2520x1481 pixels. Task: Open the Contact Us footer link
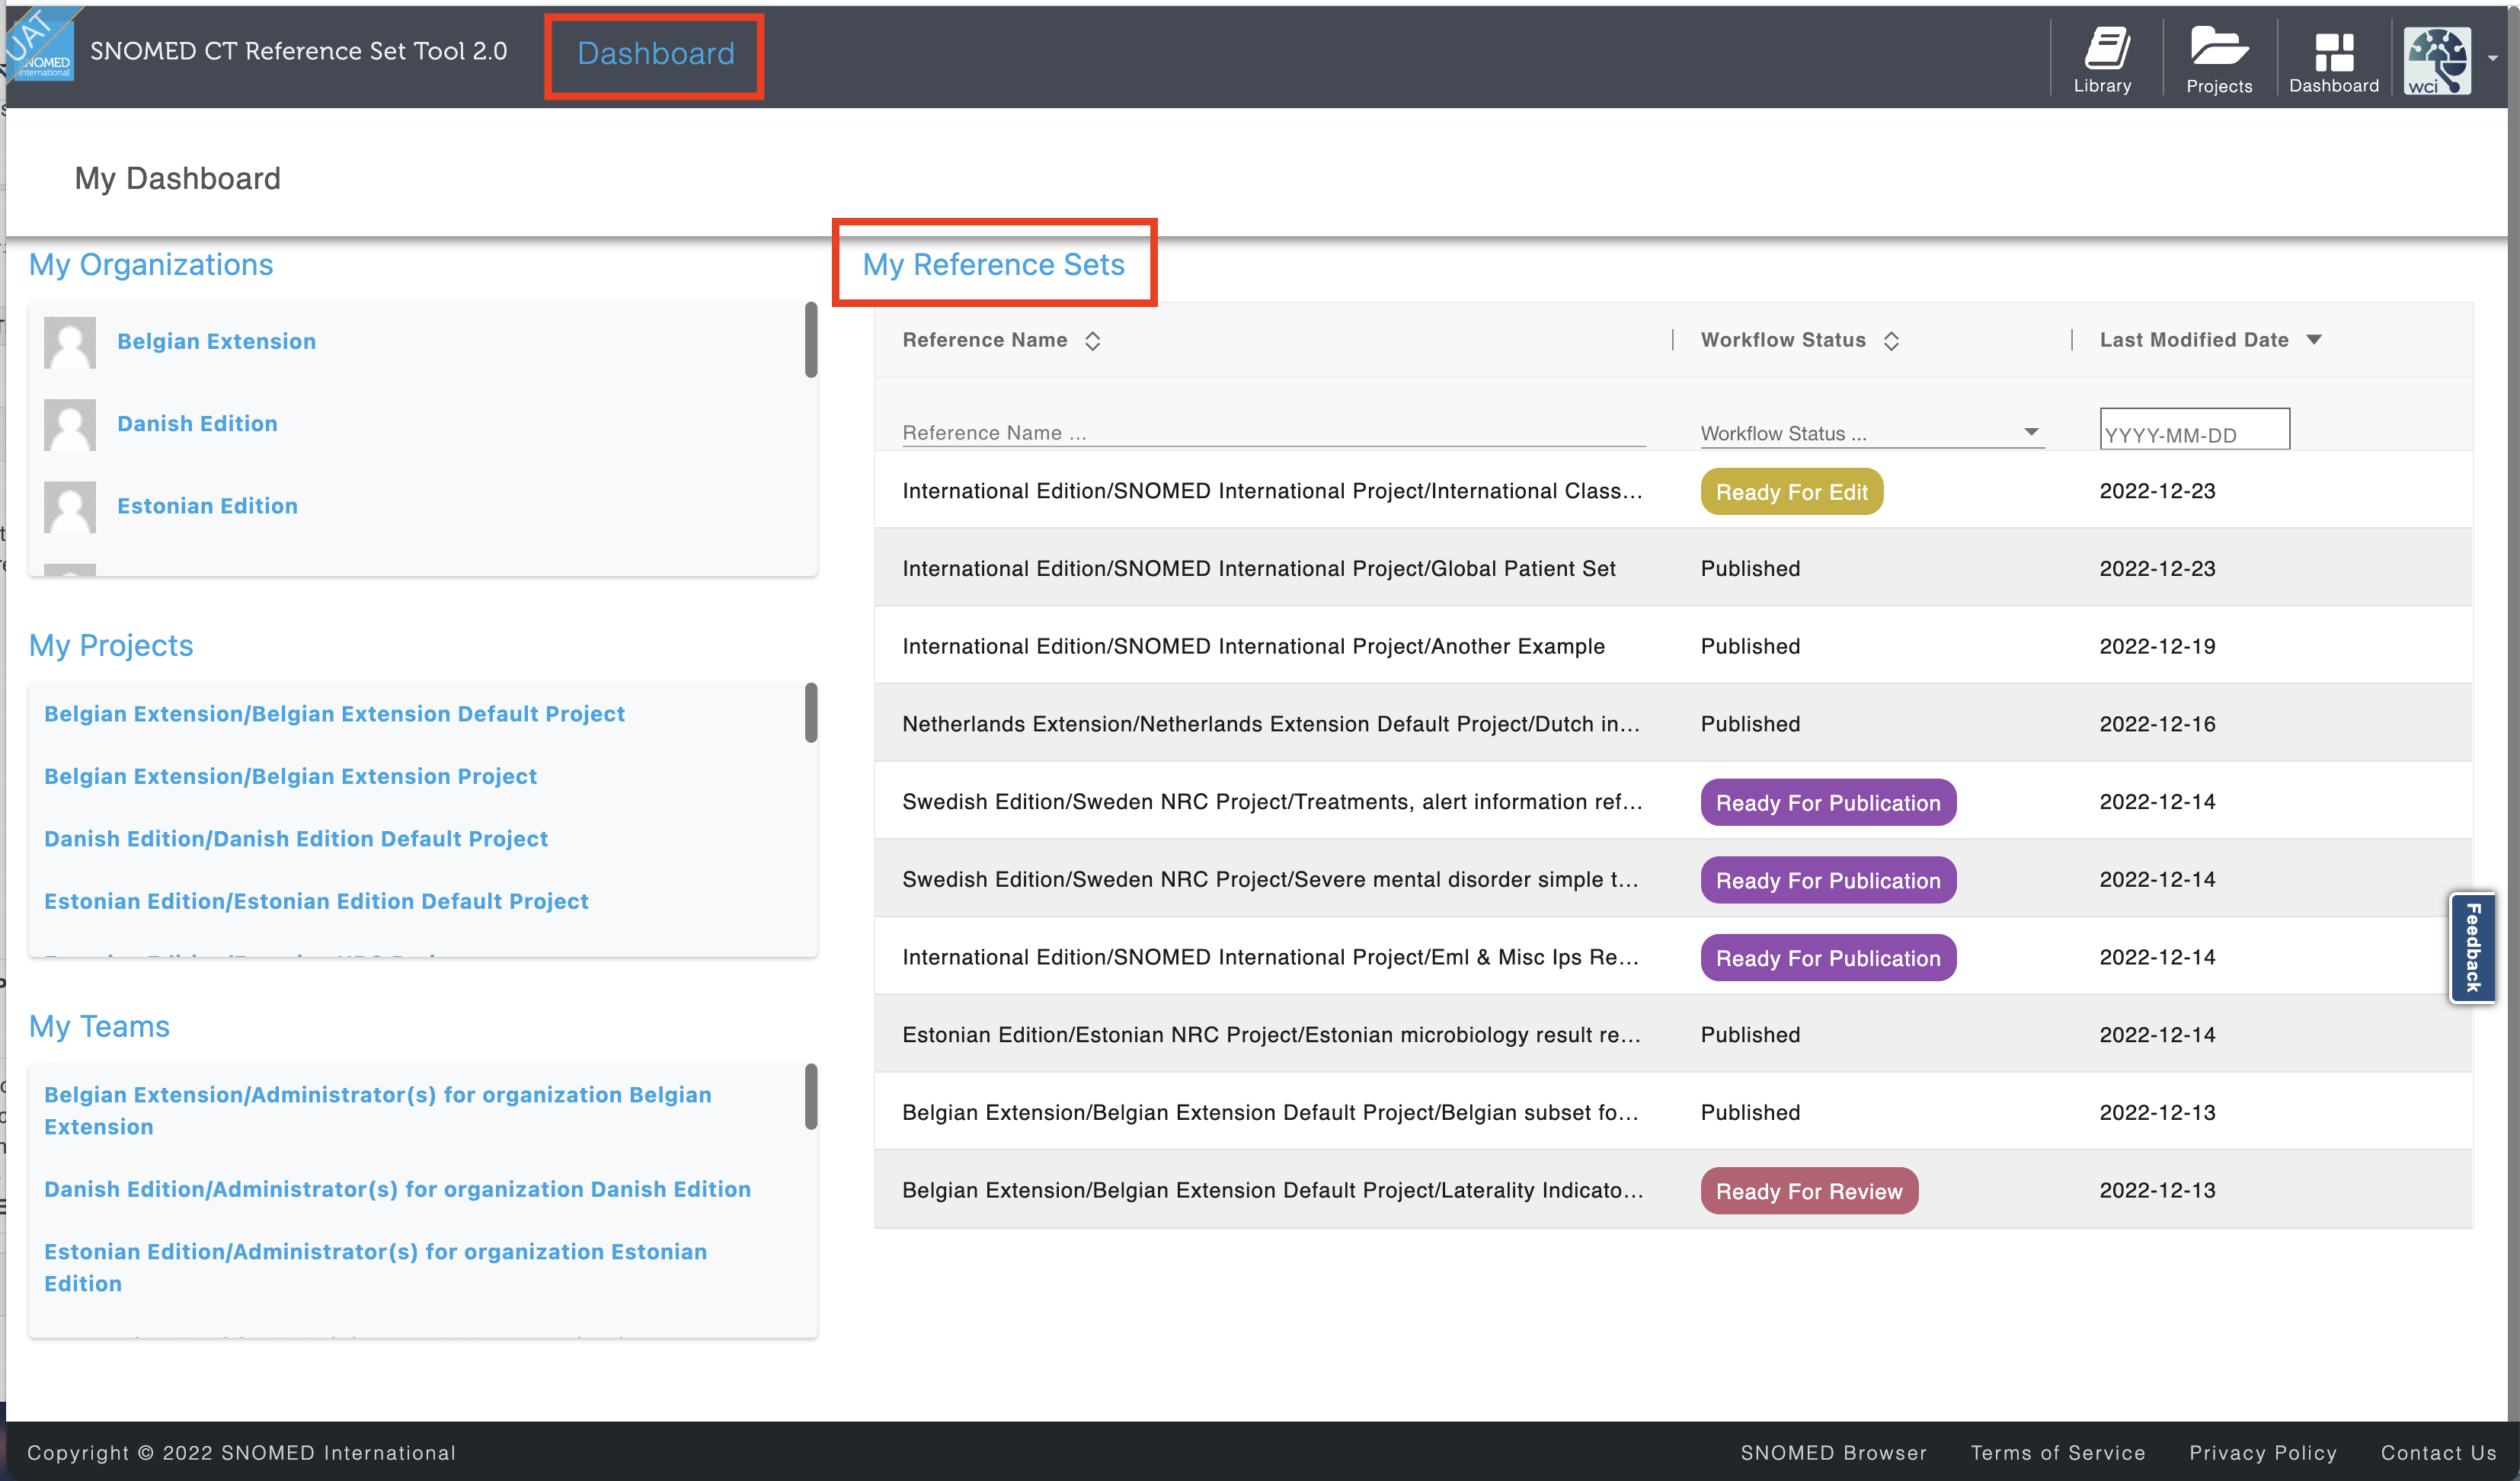[2439, 1452]
